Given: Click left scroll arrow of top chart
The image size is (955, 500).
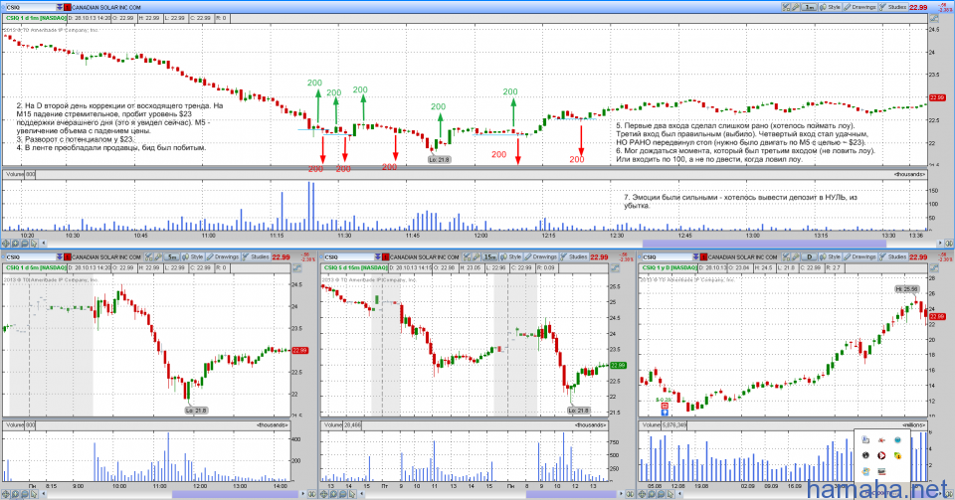Looking at the screenshot, I should (43, 244).
